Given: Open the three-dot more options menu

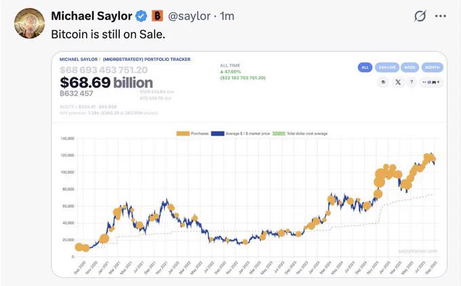Looking at the screenshot, I should (441, 16).
